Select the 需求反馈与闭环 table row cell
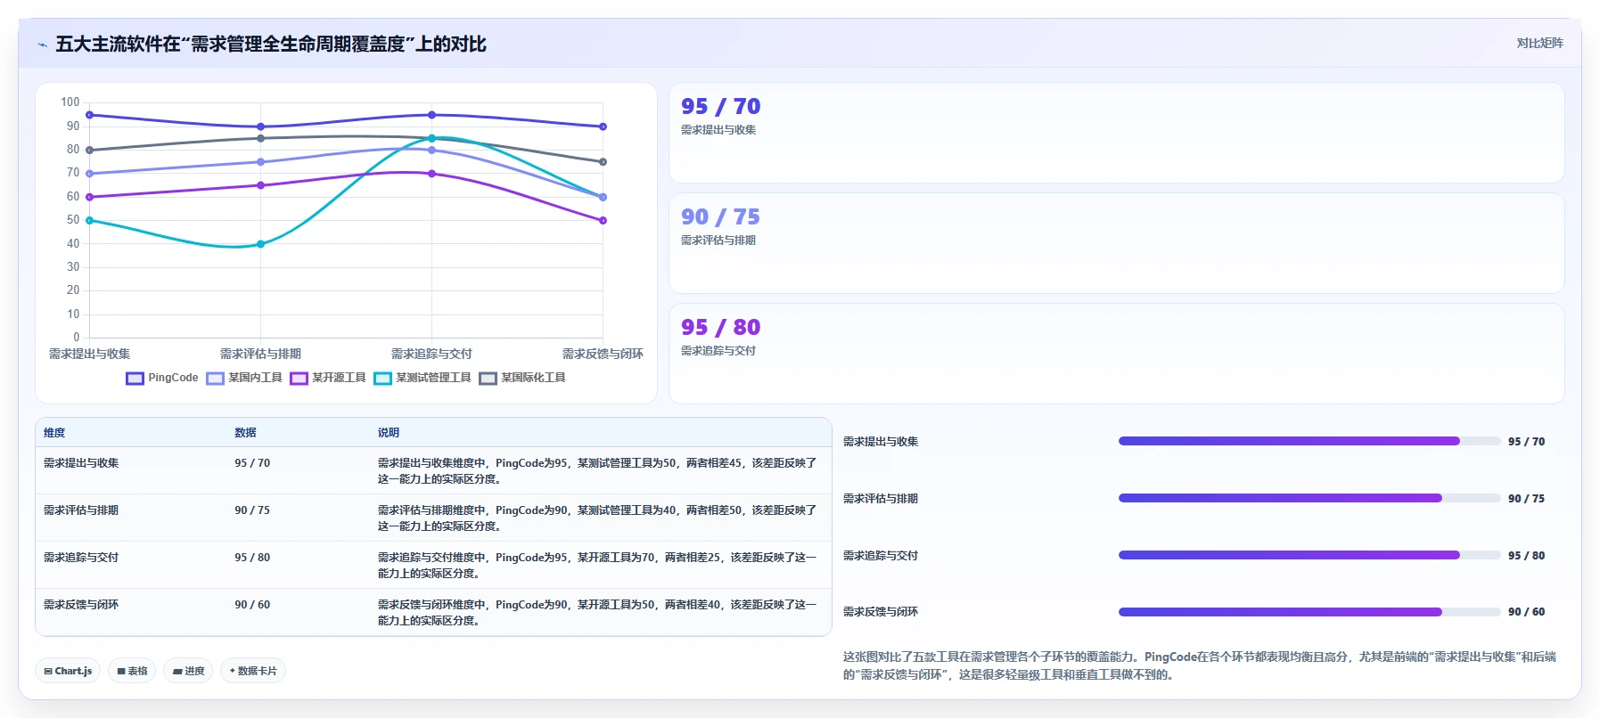1600x718 pixels. [81, 605]
